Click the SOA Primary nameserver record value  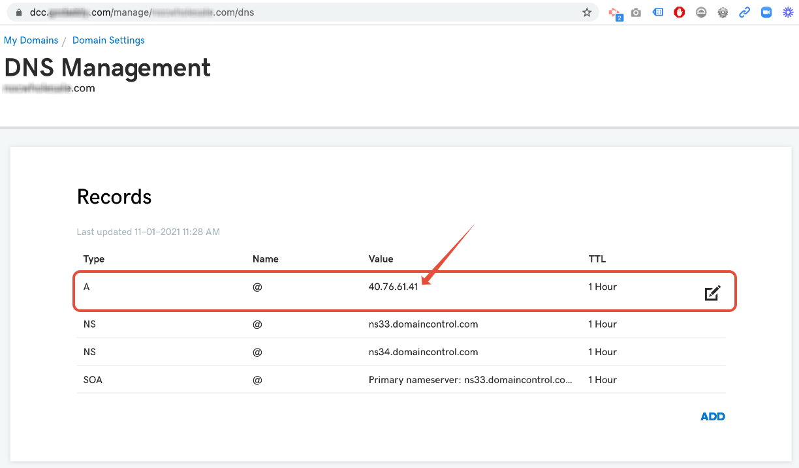(x=470, y=380)
